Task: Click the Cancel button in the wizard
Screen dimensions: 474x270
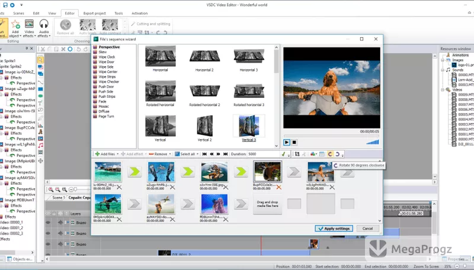Action: [x=367, y=229]
